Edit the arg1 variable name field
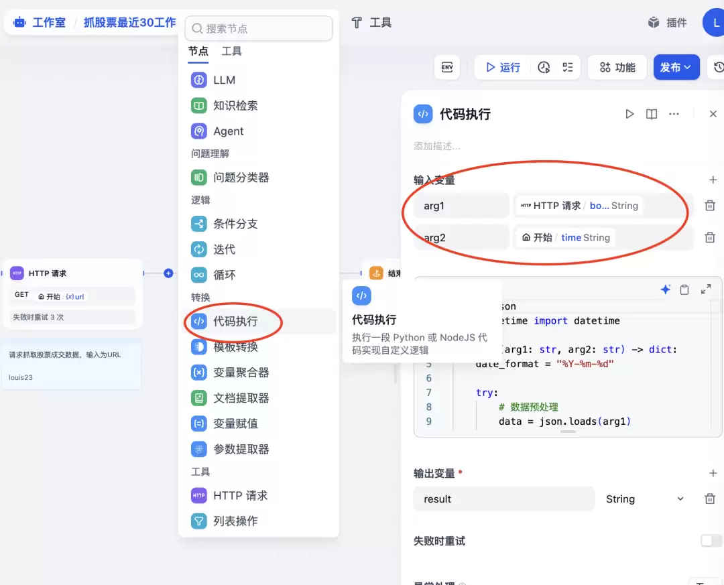The height and width of the screenshot is (585, 724). (462, 206)
